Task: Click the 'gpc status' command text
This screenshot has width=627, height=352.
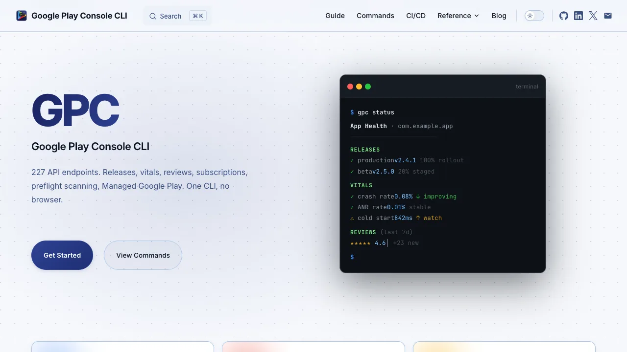Action: tap(376, 112)
